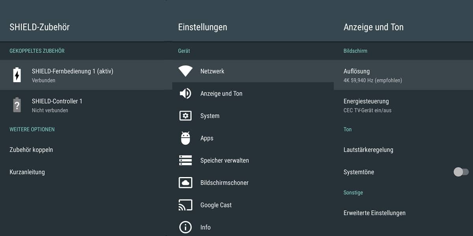Open Lautstärkeregelung
Screen dimensions: 473x236
pos(403,149)
